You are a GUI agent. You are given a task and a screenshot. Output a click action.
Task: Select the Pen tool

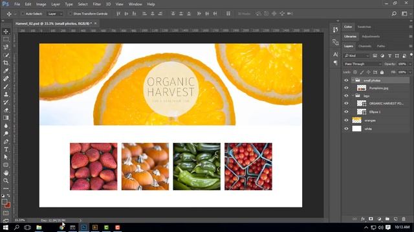6,142
